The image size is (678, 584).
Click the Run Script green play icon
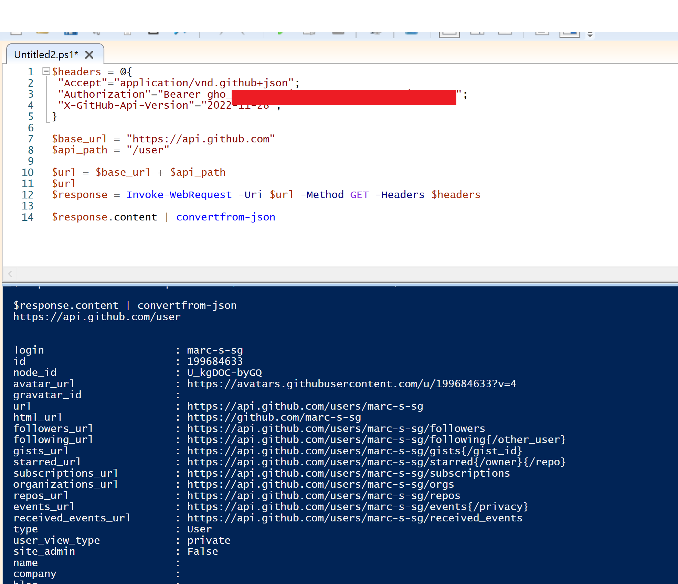(x=280, y=33)
